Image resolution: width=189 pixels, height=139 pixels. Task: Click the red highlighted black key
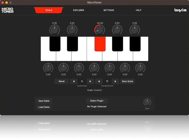coord(100,44)
